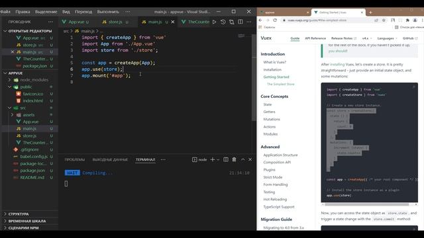The image size is (424, 238).
Task: Open the View (Вид) menu
Action: (x=66, y=12)
